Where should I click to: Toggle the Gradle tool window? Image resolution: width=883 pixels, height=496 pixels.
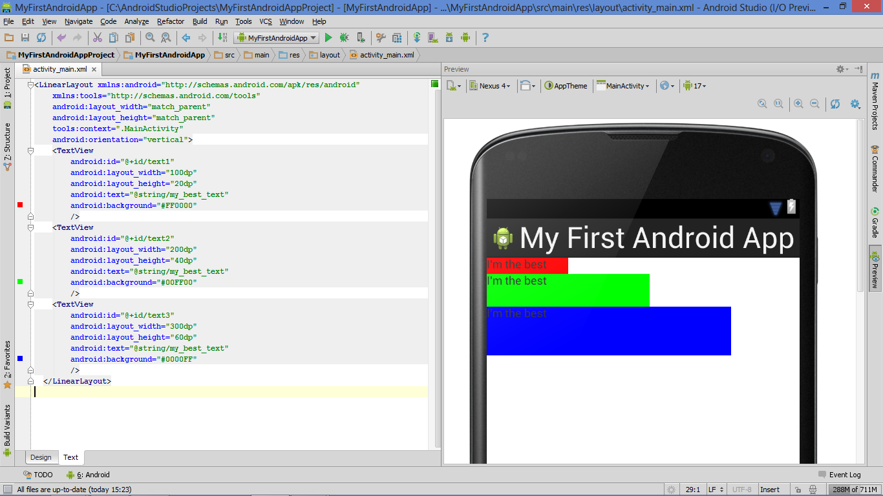click(875, 223)
